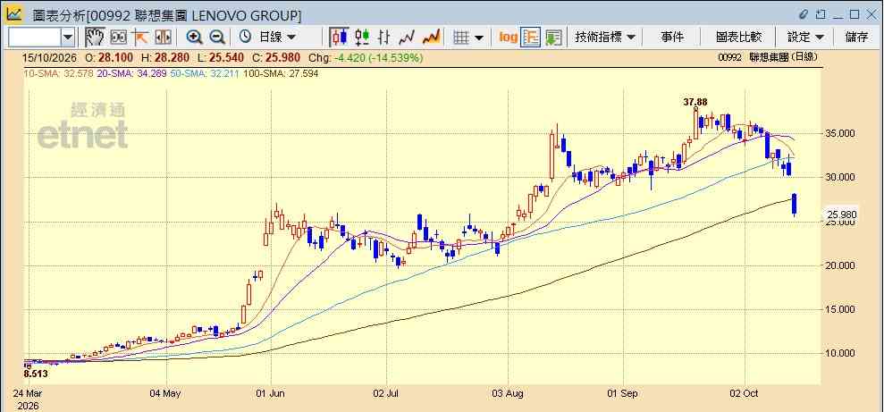Screen dimensions: 884x412
Task: Click the pin window icon in title bar
Action: click(821, 14)
